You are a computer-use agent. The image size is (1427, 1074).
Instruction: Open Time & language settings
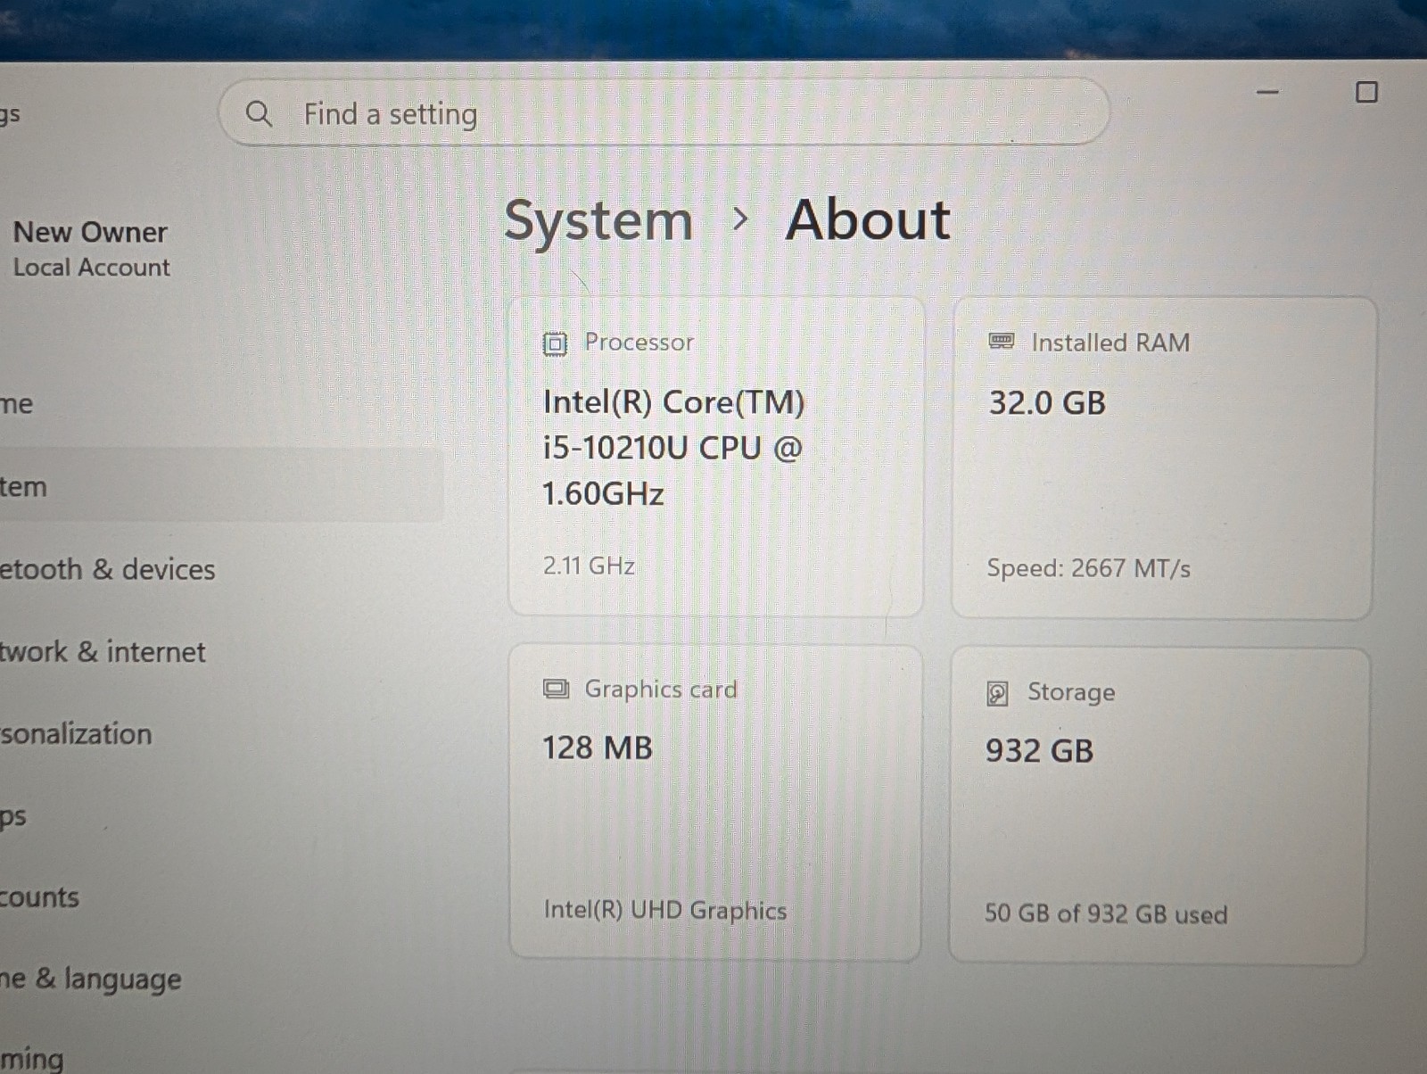[x=90, y=979]
